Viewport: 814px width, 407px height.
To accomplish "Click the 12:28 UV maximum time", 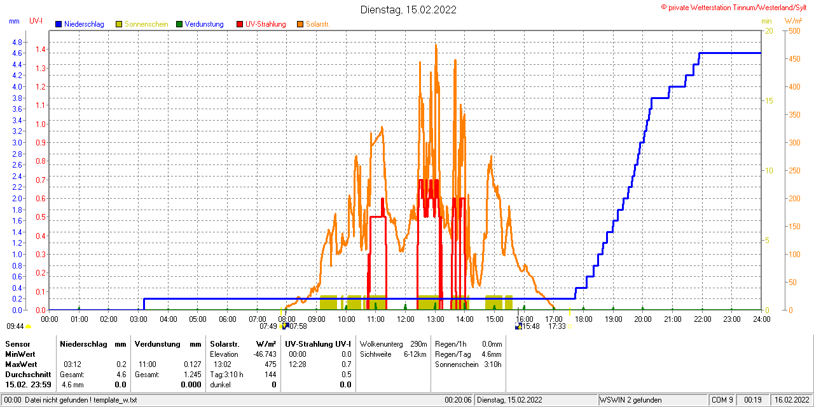I will [298, 364].
